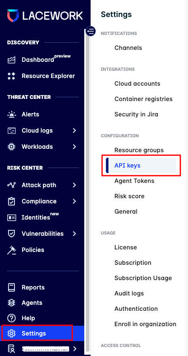Open Alerts using the siren icon
This screenshot has height=356, width=188.
pyautogui.click(x=11, y=114)
